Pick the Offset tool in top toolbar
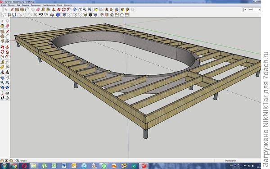This screenshot has width=270, height=169. pos(69,9)
